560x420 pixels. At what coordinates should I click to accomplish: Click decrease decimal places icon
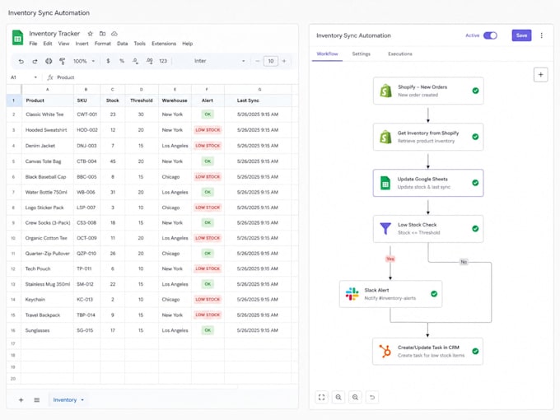pos(135,61)
